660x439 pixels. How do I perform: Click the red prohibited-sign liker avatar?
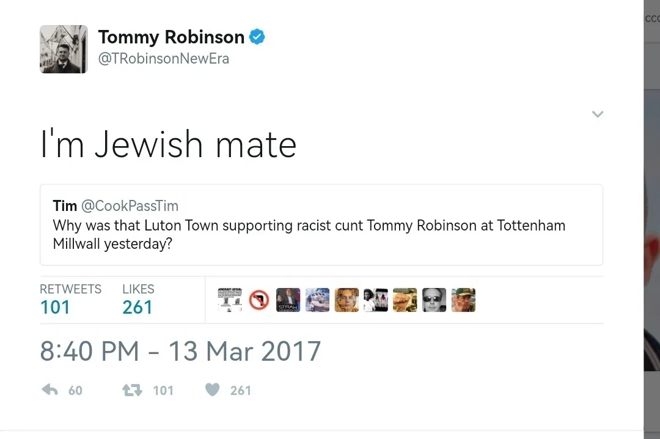(x=259, y=300)
